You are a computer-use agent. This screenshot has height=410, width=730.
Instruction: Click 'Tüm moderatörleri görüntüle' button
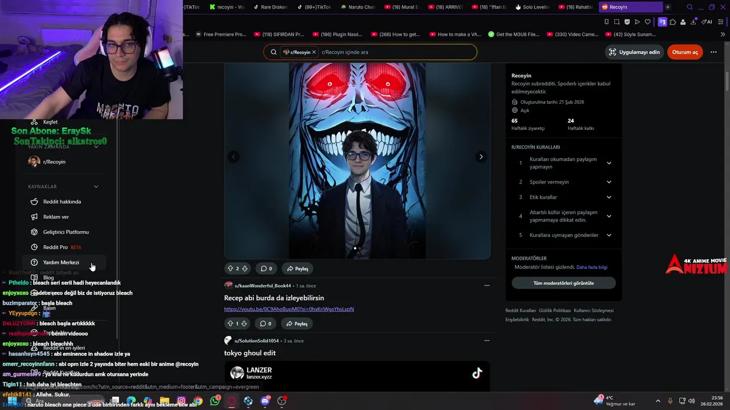click(563, 283)
